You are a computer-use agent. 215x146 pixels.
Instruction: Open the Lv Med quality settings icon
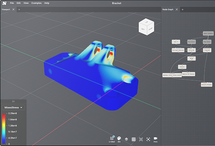pos(112,139)
